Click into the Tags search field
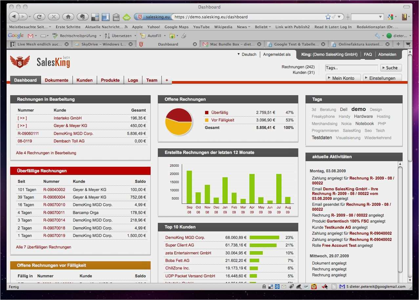419x300 pixels. point(351,68)
